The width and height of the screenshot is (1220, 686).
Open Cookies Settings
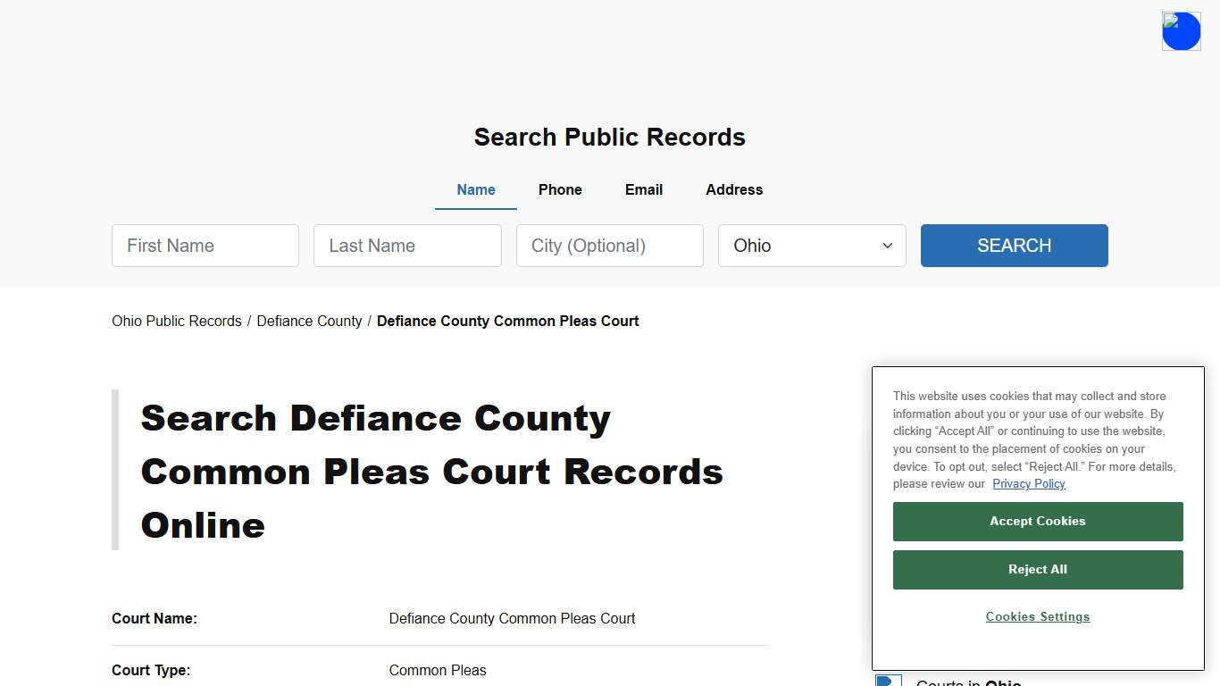point(1037,616)
